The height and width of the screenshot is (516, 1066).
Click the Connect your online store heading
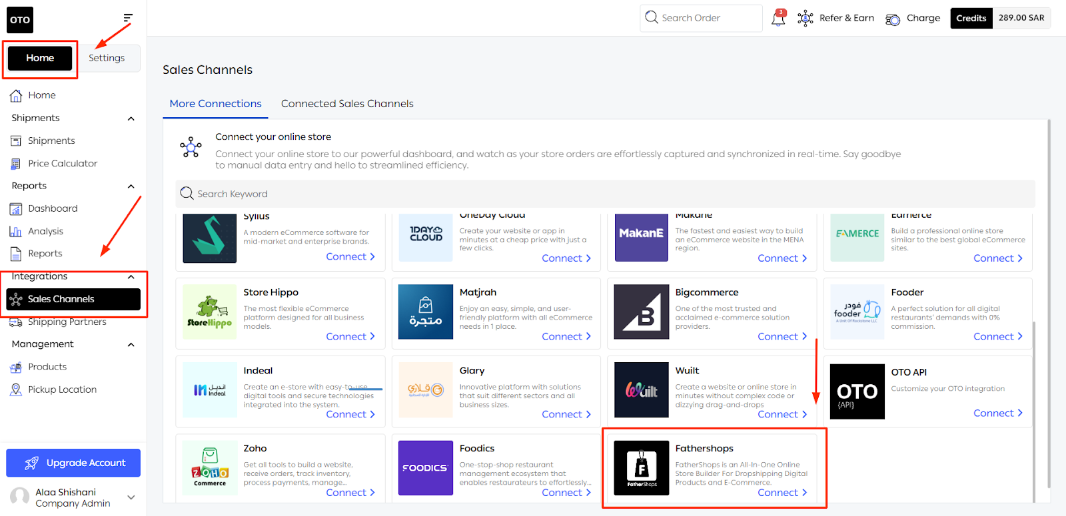point(273,137)
